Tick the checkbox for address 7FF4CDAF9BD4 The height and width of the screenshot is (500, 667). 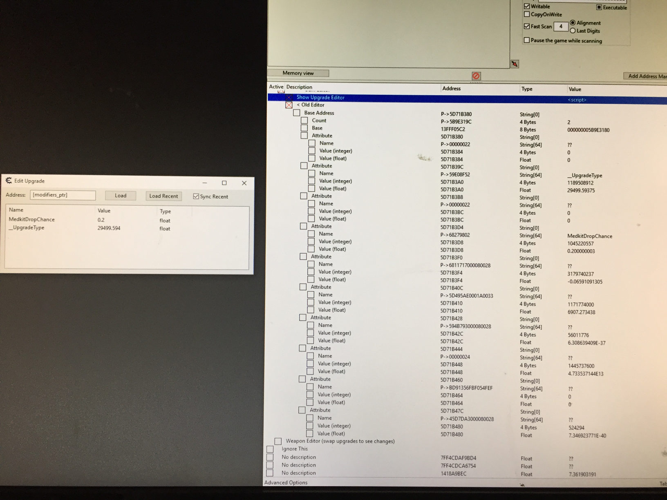pyautogui.click(x=270, y=457)
